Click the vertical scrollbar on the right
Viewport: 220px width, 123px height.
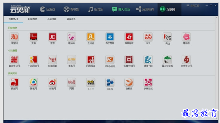(217, 68)
